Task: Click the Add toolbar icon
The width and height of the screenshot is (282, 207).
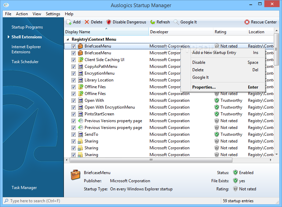Action: (x=69, y=22)
